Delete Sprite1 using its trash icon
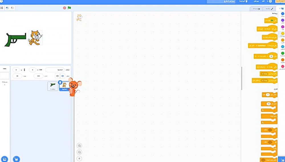 pyautogui.click(x=60, y=82)
